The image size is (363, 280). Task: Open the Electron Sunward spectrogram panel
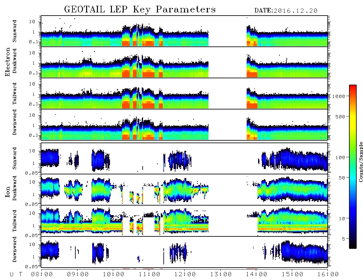coord(184,31)
